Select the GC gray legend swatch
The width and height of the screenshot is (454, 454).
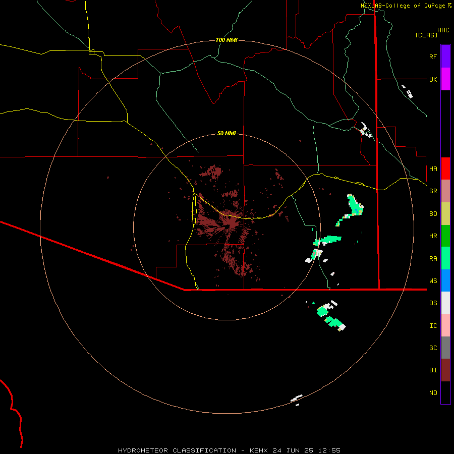pyautogui.click(x=445, y=348)
